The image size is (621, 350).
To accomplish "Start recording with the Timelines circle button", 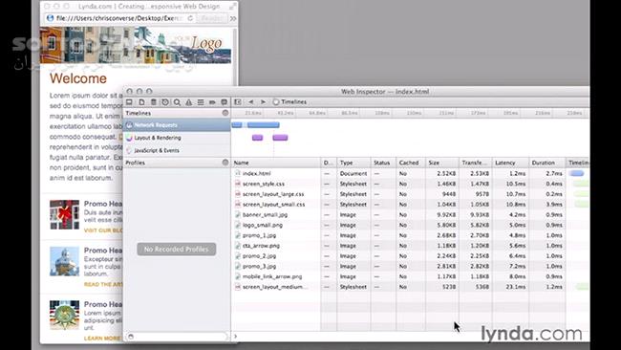I will [225, 113].
